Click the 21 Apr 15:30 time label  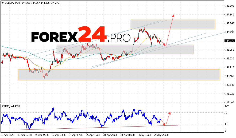tap(42, 135)
